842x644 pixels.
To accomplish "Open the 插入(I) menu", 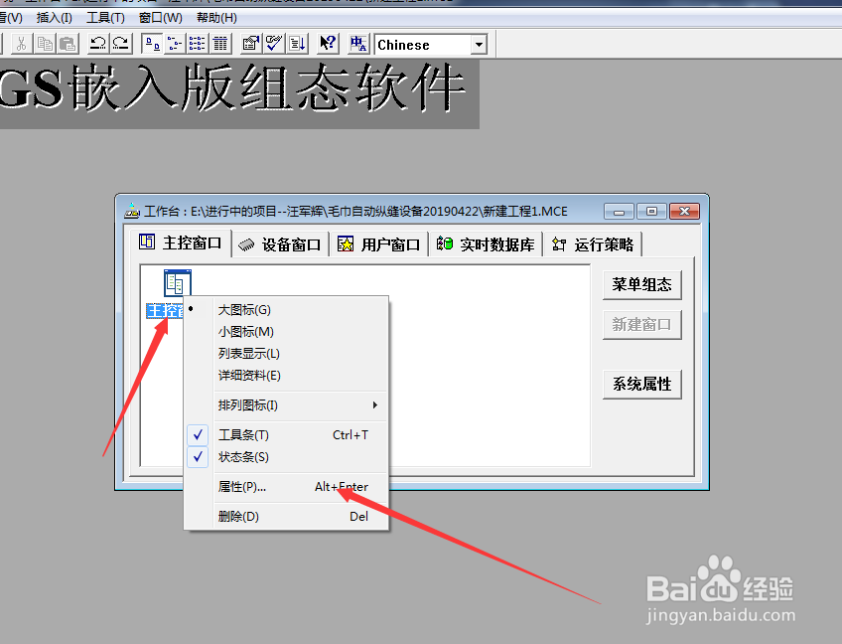I will click(x=55, y=18).
